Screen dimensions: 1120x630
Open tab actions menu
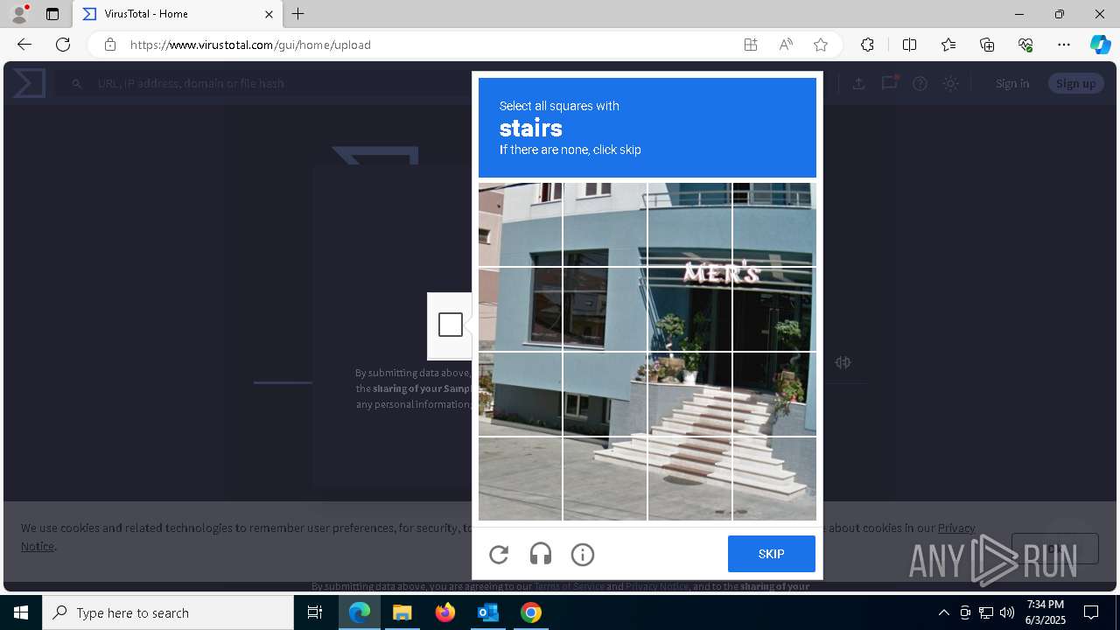pos(52,14)
